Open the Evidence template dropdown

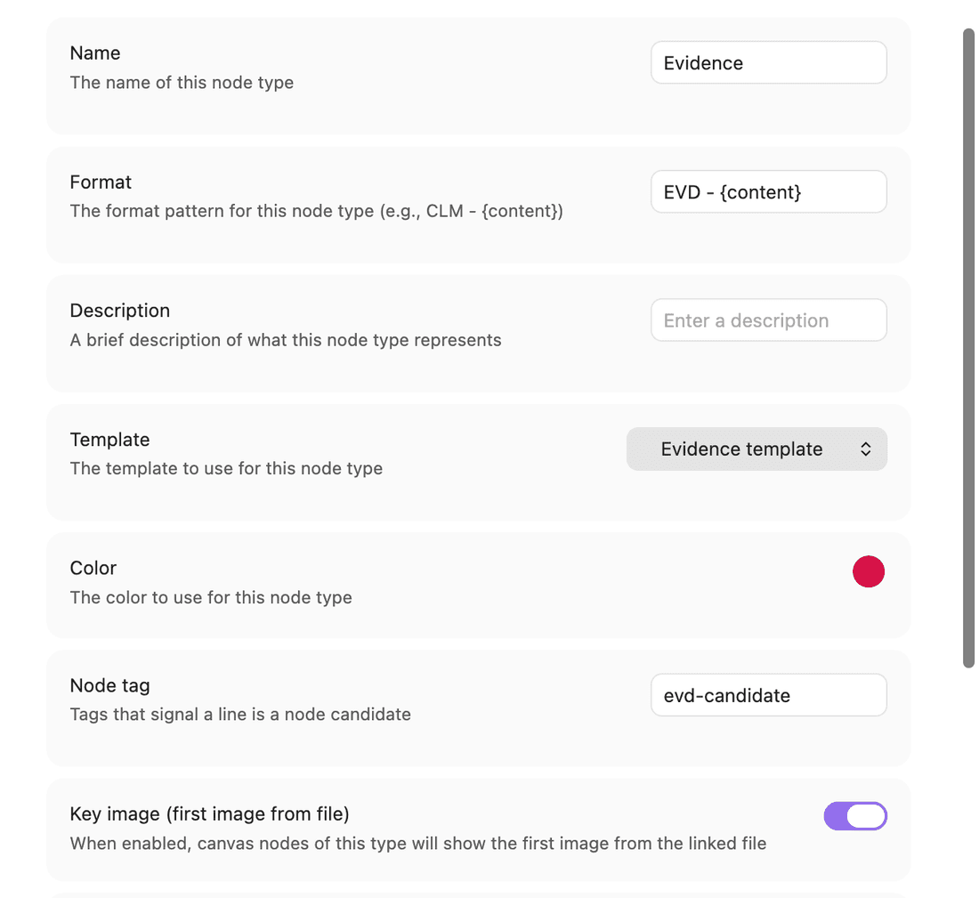[756, 449]
